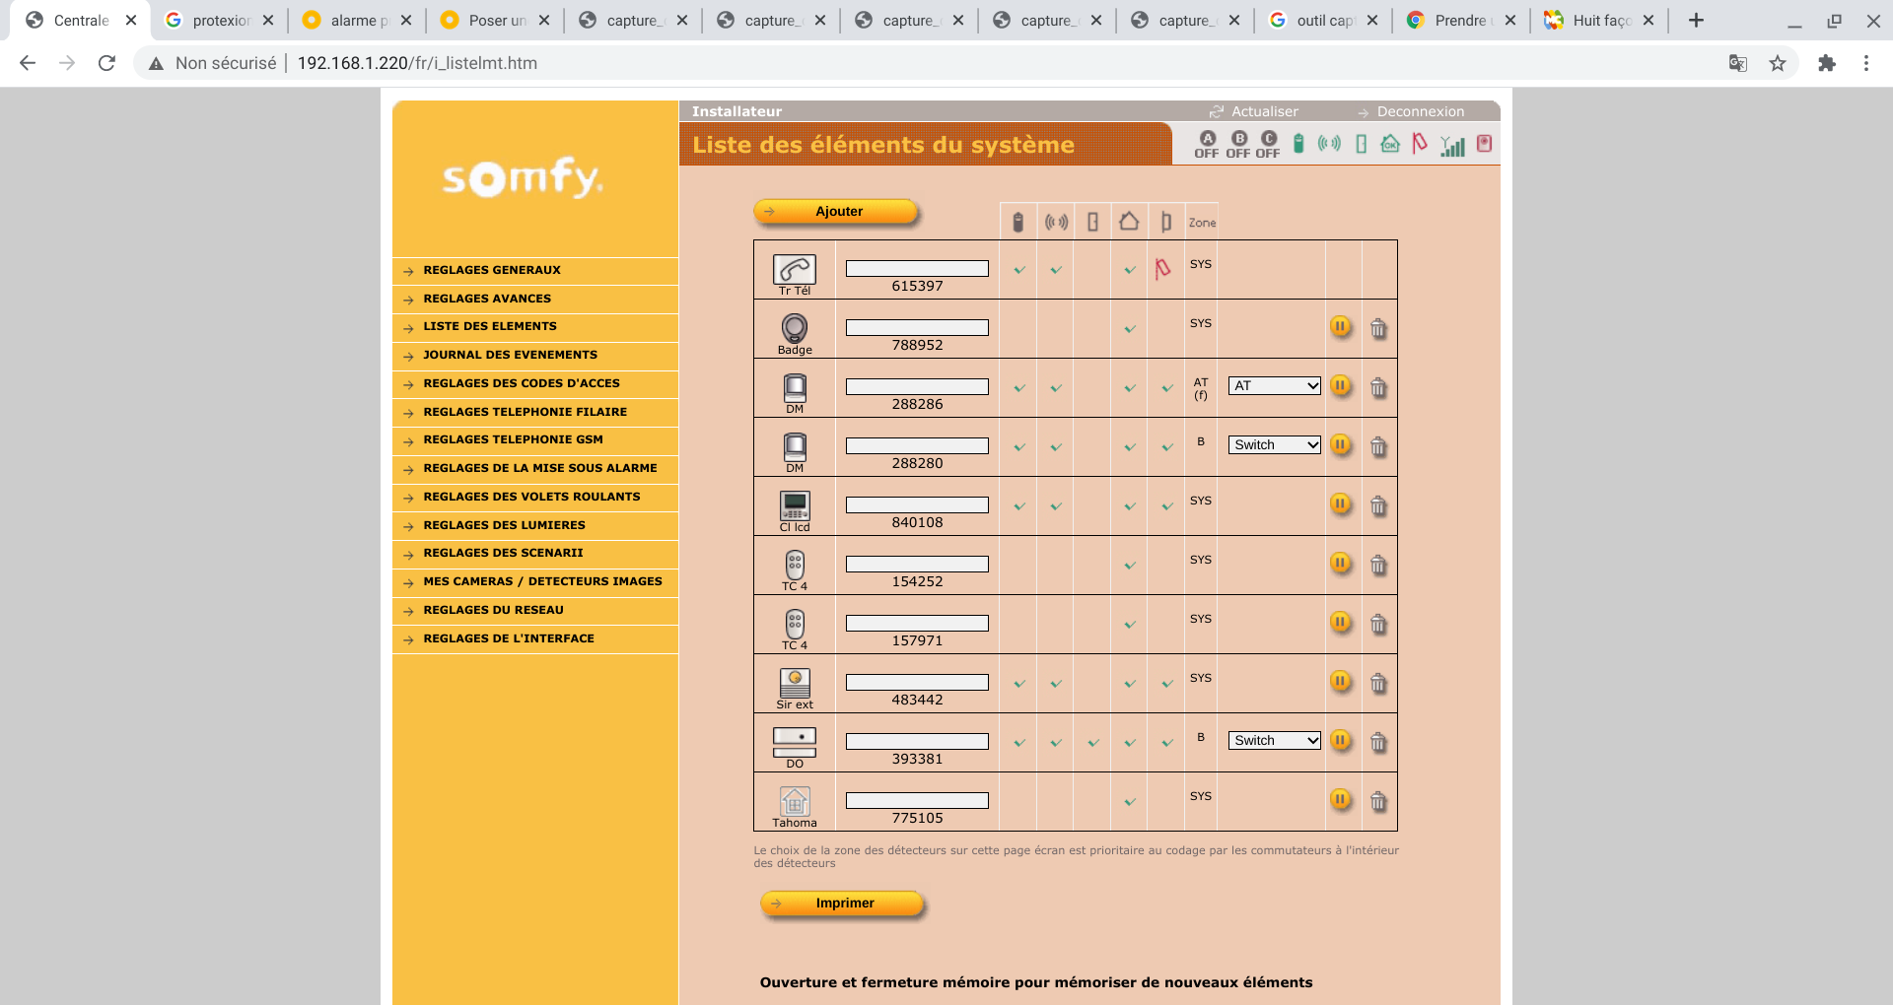Click the zone A OFF status icon
This screenshot has width=1893, height=1005.
pyautogui.click(x=1207, y=144)
